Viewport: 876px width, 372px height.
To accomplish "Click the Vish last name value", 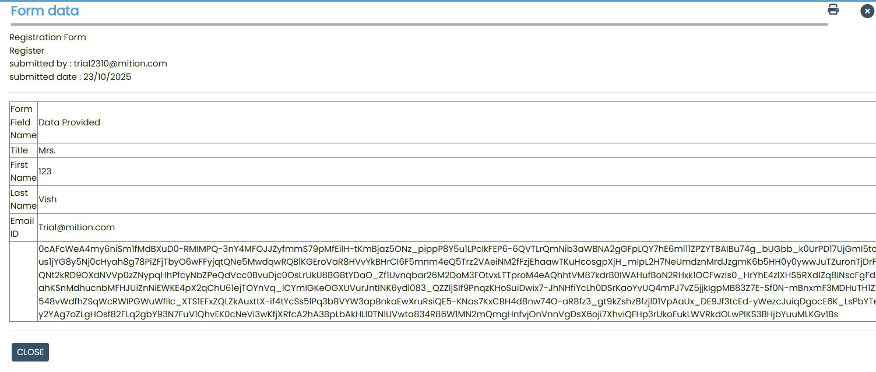I will point(48,199).
